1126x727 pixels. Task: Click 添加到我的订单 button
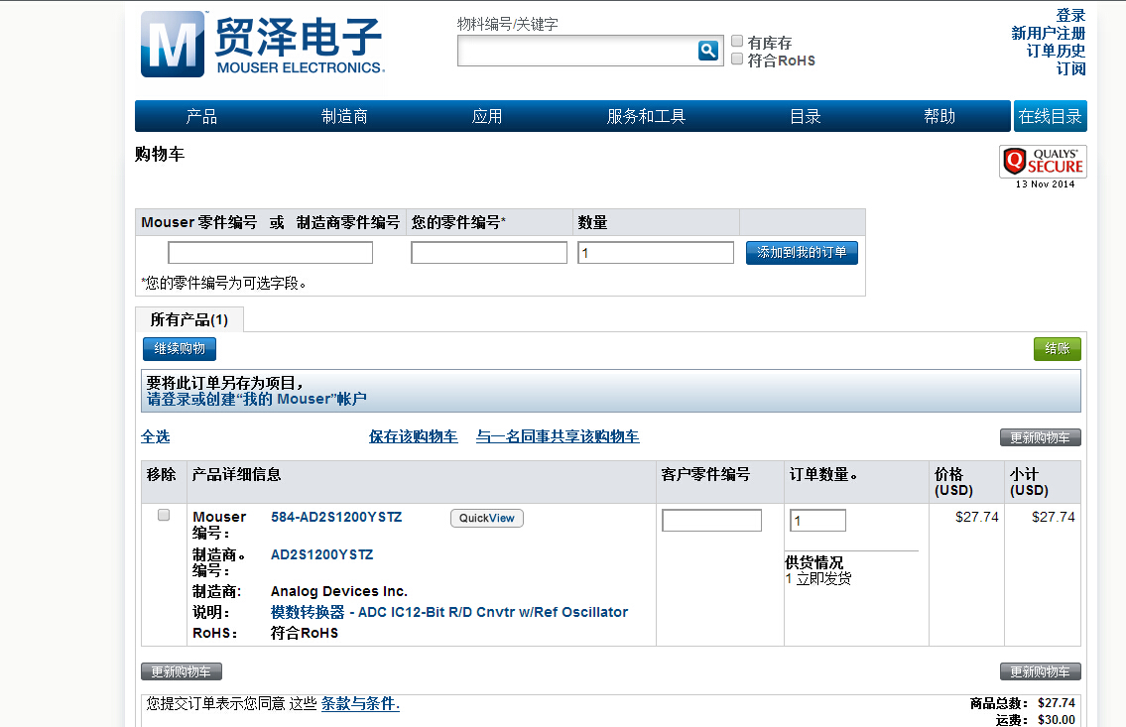pos(802,253)
